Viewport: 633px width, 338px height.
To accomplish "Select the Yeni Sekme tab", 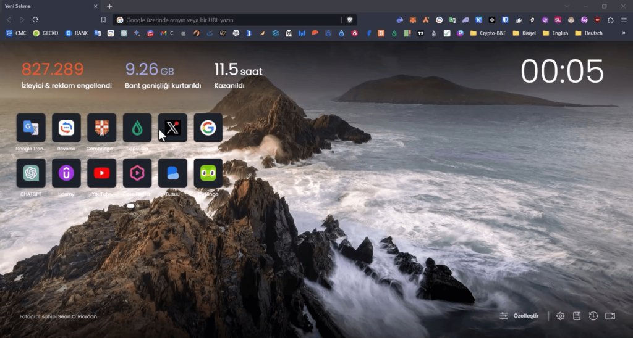I will coord(51,6).
